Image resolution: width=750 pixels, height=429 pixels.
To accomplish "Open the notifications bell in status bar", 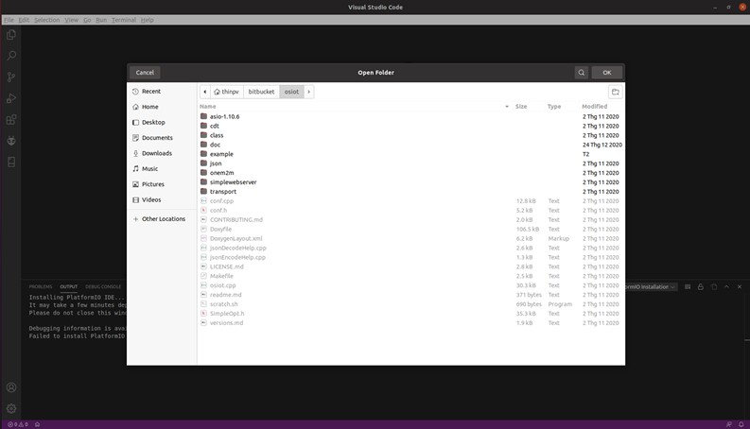I will (741, 424).
